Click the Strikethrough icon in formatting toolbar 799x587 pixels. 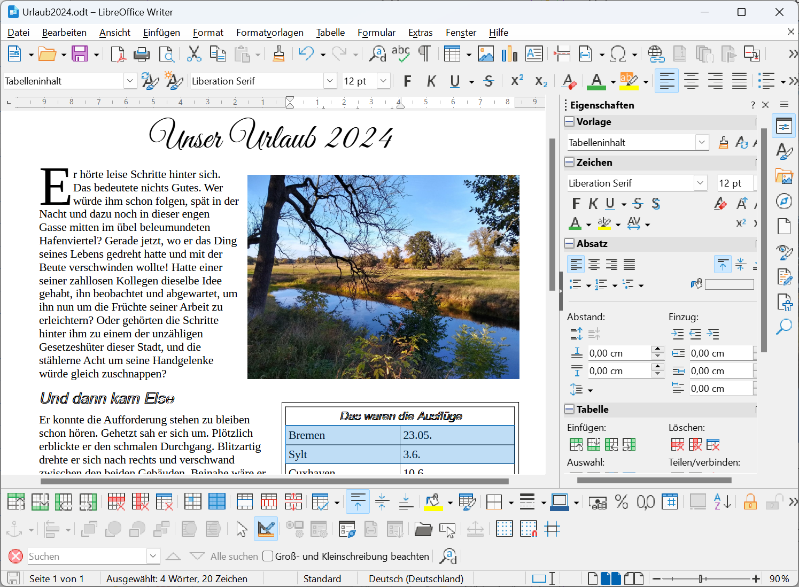(x=488, y=81)
